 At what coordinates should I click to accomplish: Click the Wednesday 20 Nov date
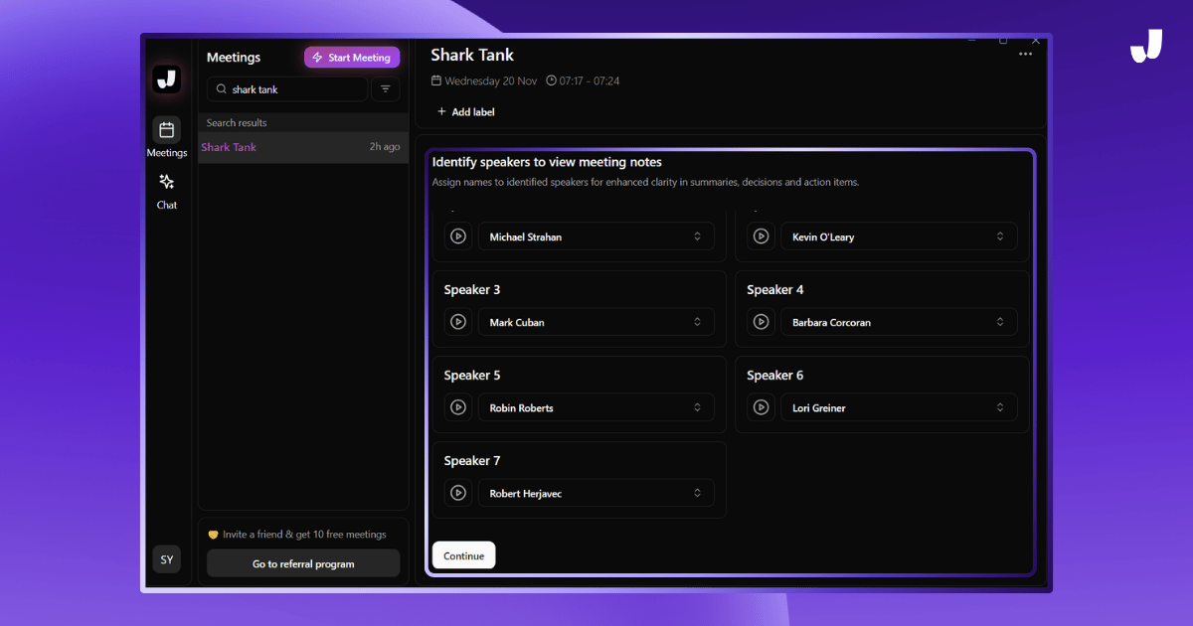click(483, 80)
